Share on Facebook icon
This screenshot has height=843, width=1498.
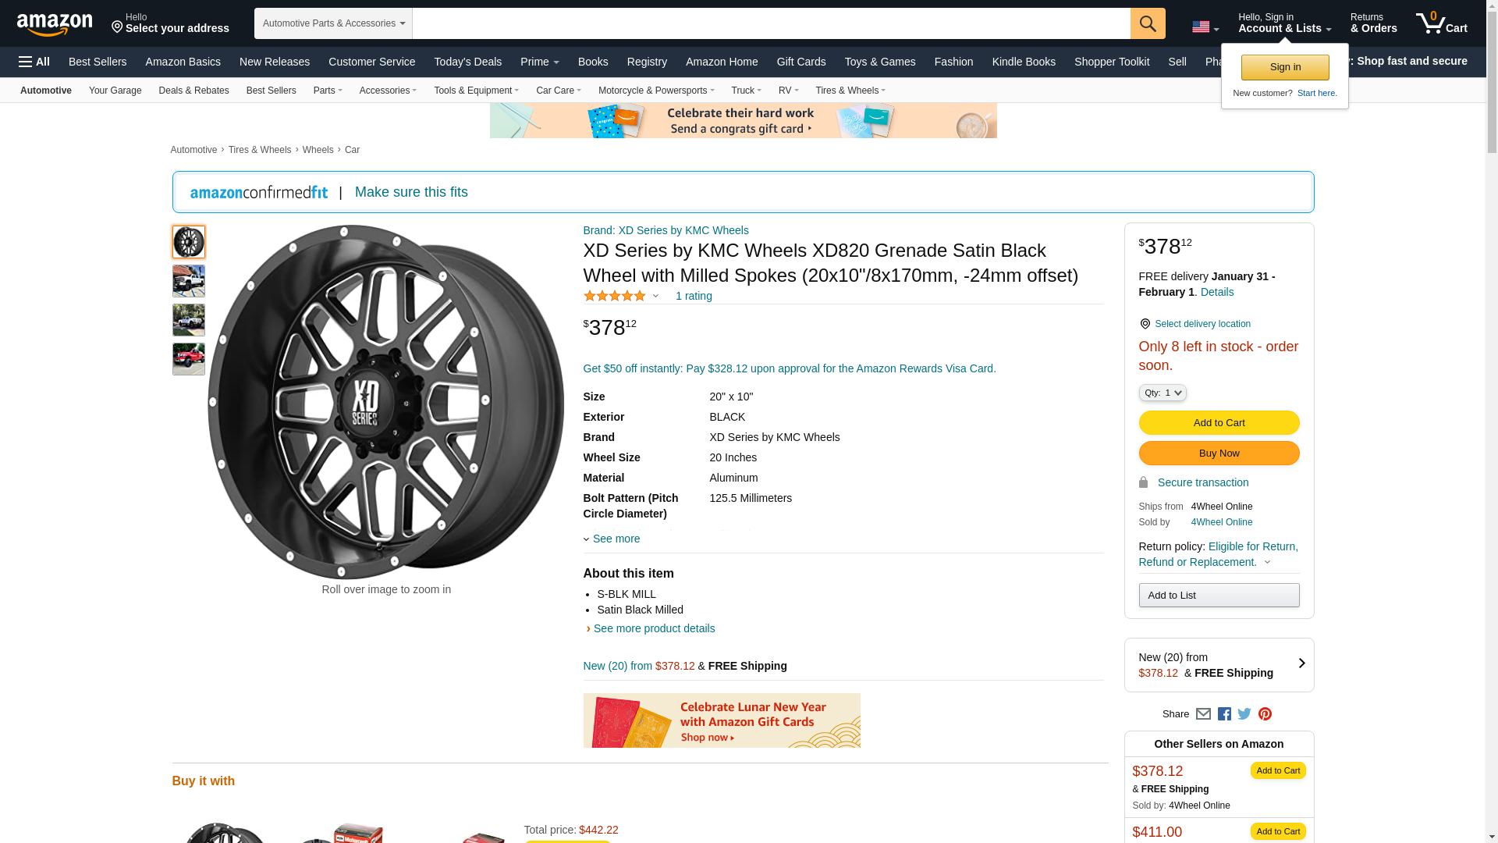(x=1224, y=714)
